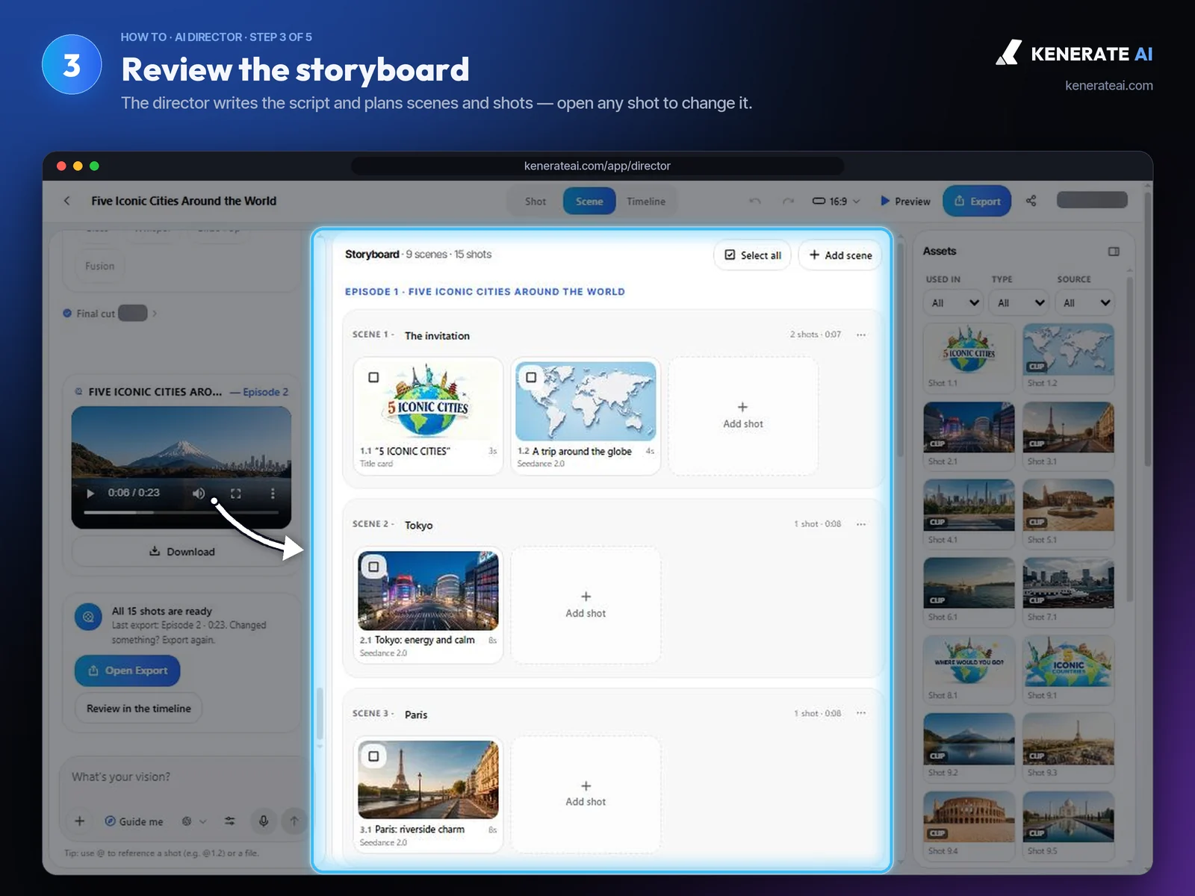Go back using the header arrow
The image size is (1195, 896).
click(x=67, y=201)
